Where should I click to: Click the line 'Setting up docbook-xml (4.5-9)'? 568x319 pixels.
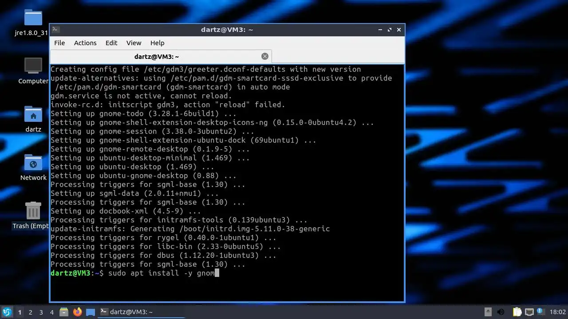pyautogui.click(x=126, y=211)
